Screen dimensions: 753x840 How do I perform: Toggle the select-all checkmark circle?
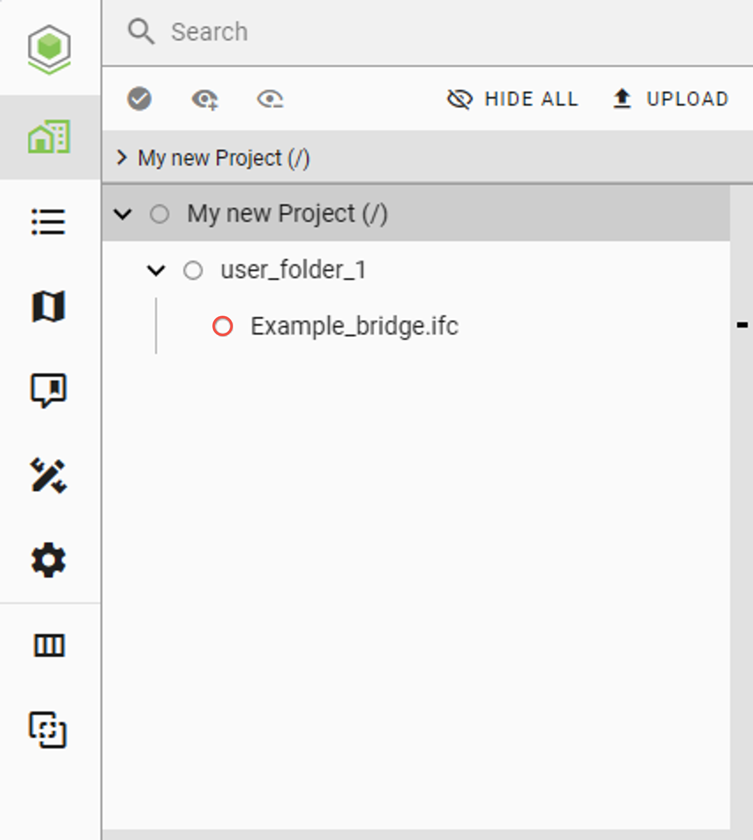[140, 99]
